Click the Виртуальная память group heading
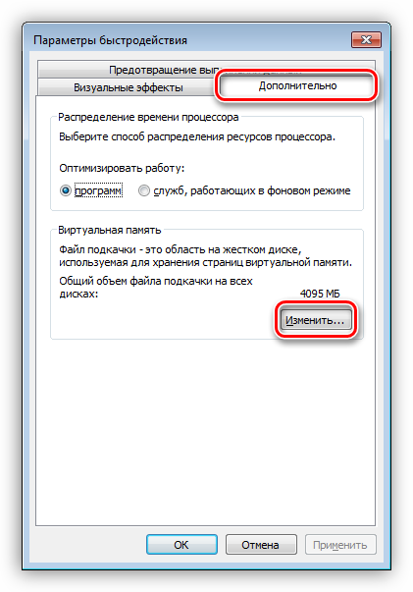 109,231
